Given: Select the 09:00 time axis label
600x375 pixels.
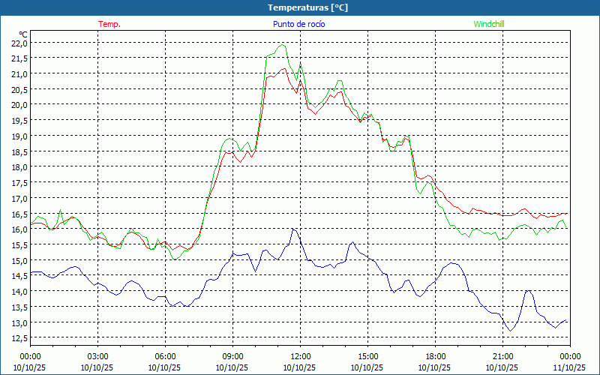Looking at the screenshot, I should point(232,356).
